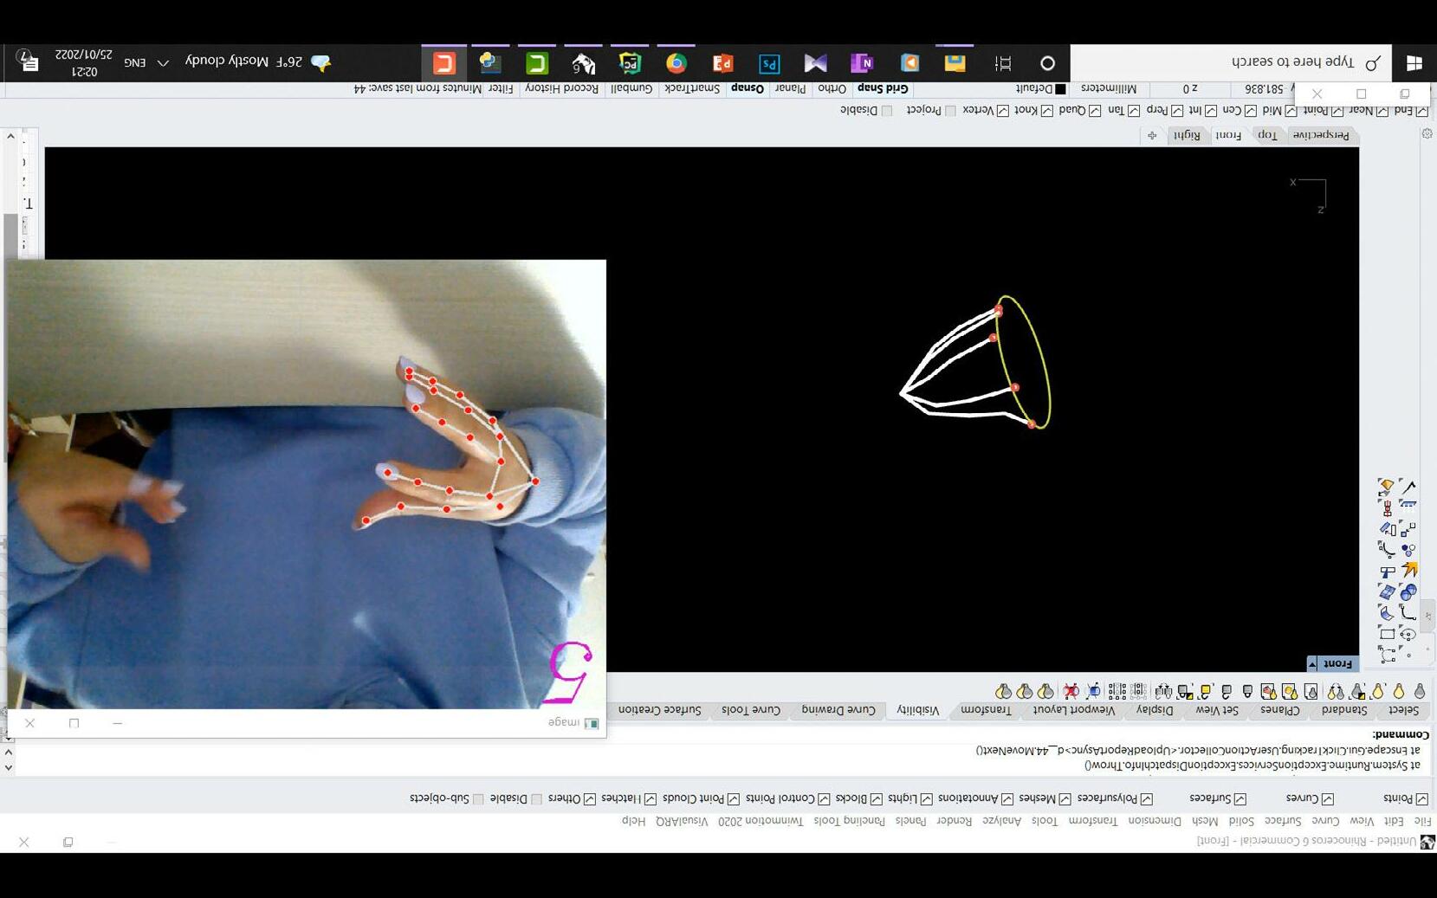The width and height of the screenshot is (1437, 898).
Task: Toggle the Surfaces selection filter checkbox
Action: click(x=1240, y=798)
